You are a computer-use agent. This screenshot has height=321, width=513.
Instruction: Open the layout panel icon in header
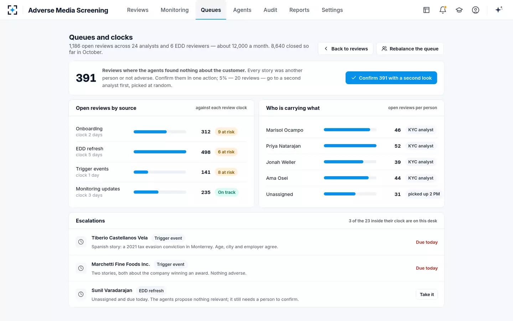426,10
